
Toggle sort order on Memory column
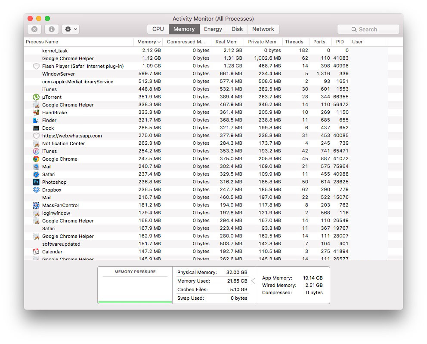149,42
